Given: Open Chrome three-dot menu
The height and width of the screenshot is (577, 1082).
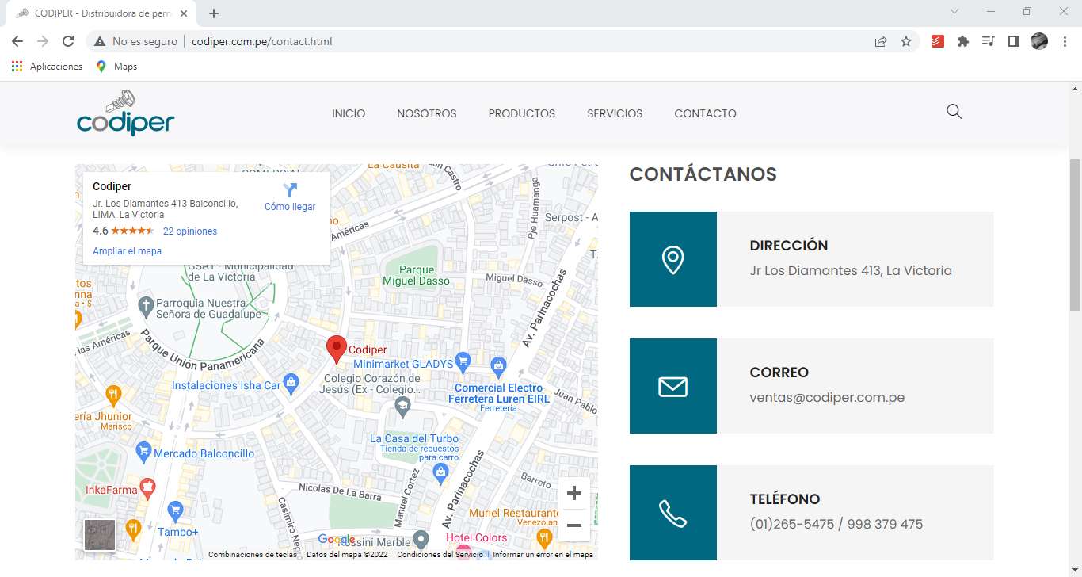Looking at the screenshot, I should click(1065, 41).
